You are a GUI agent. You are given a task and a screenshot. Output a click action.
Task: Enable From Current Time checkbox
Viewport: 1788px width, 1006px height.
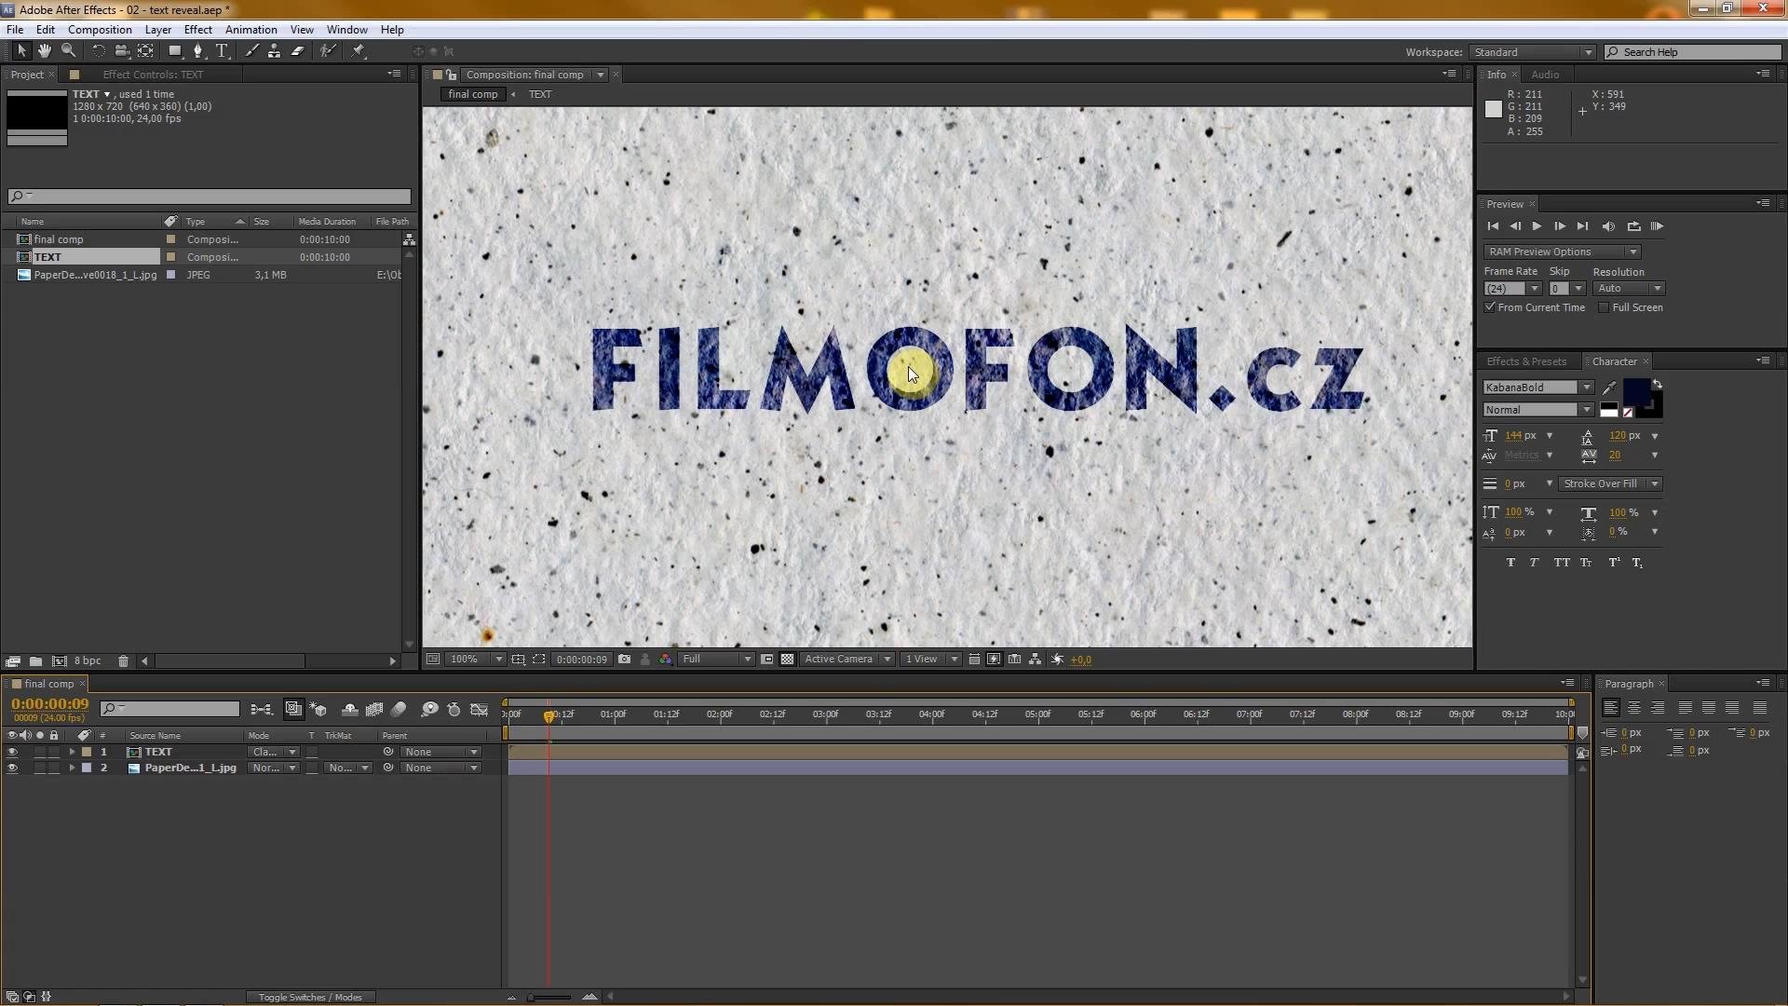tap(1490, 307)
